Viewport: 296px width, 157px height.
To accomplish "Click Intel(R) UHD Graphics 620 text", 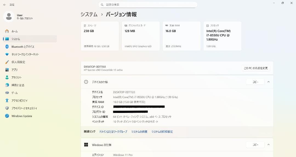I will [x=138, y=46].
